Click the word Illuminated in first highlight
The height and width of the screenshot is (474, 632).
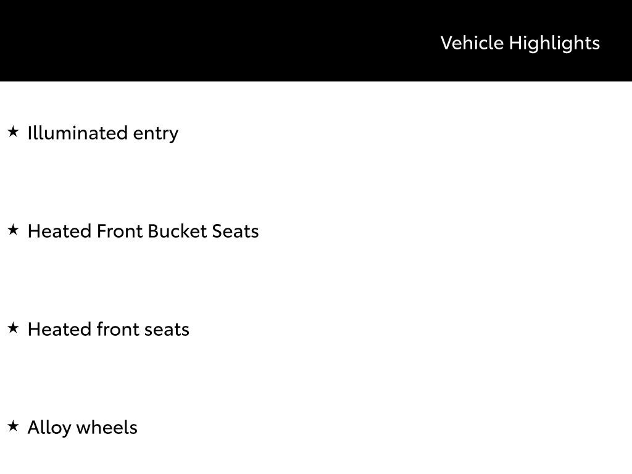pos(78,133)
